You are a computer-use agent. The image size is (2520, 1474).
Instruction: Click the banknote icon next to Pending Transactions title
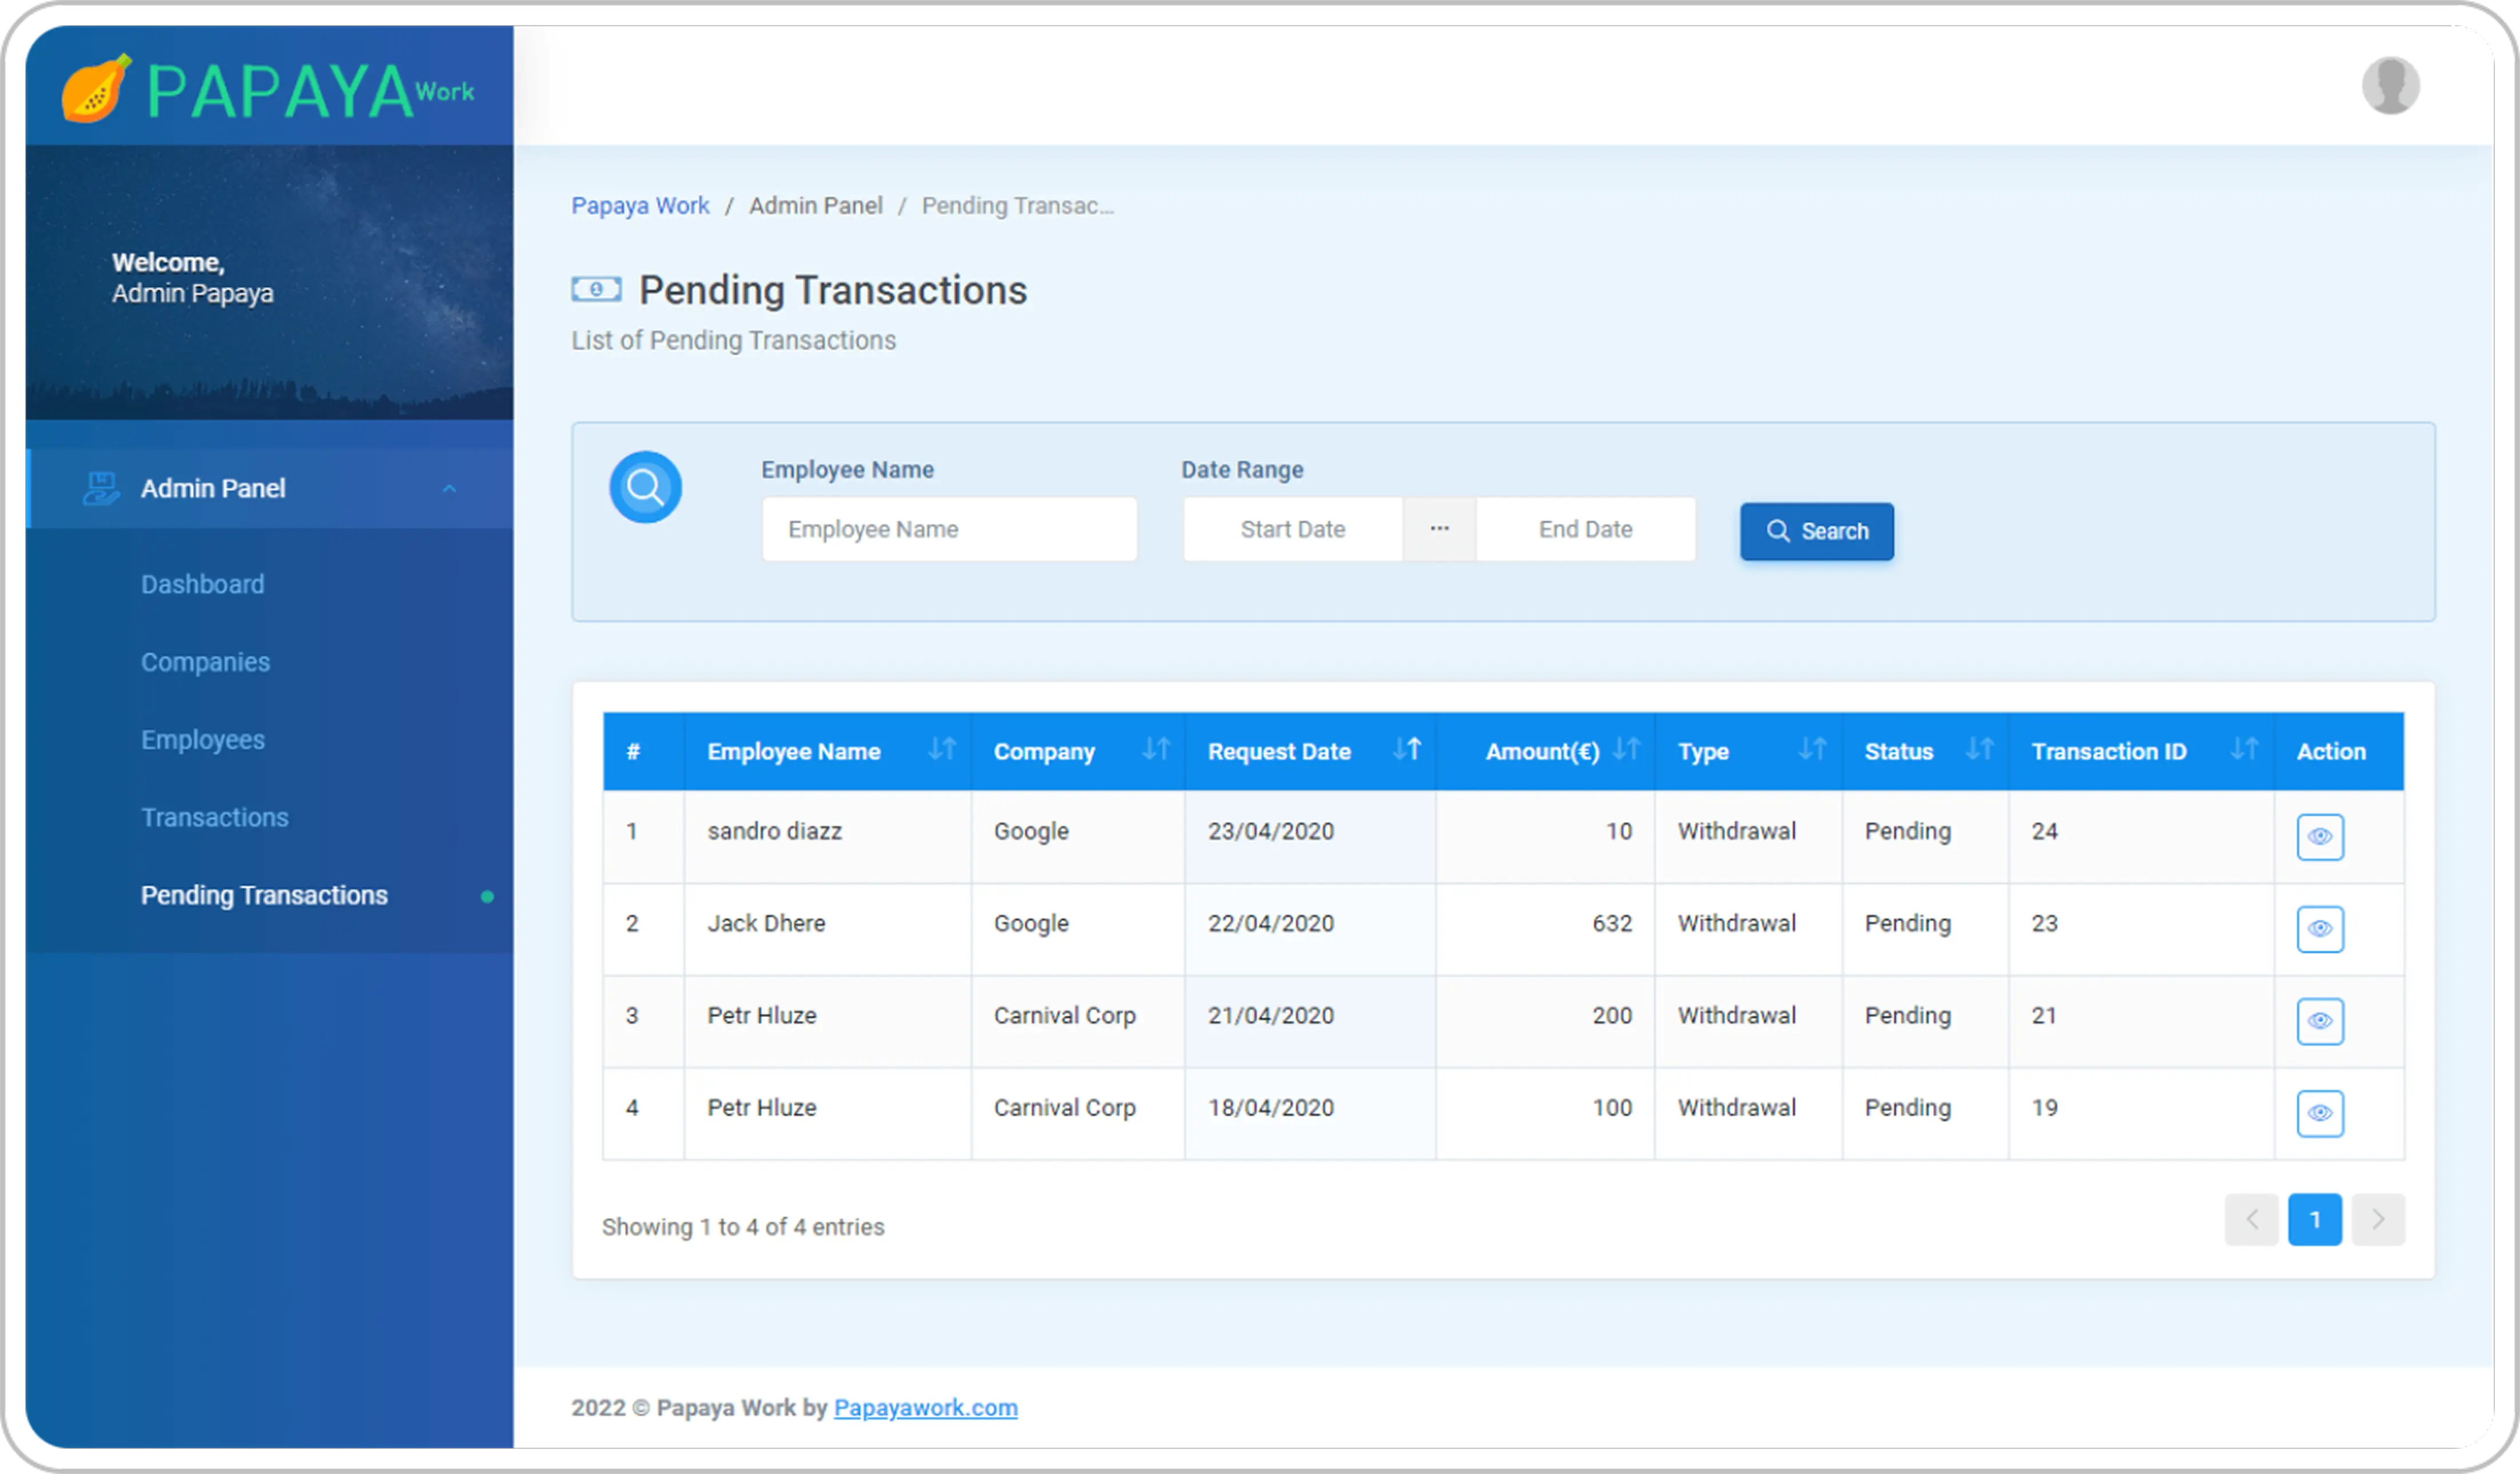[596, 289]
